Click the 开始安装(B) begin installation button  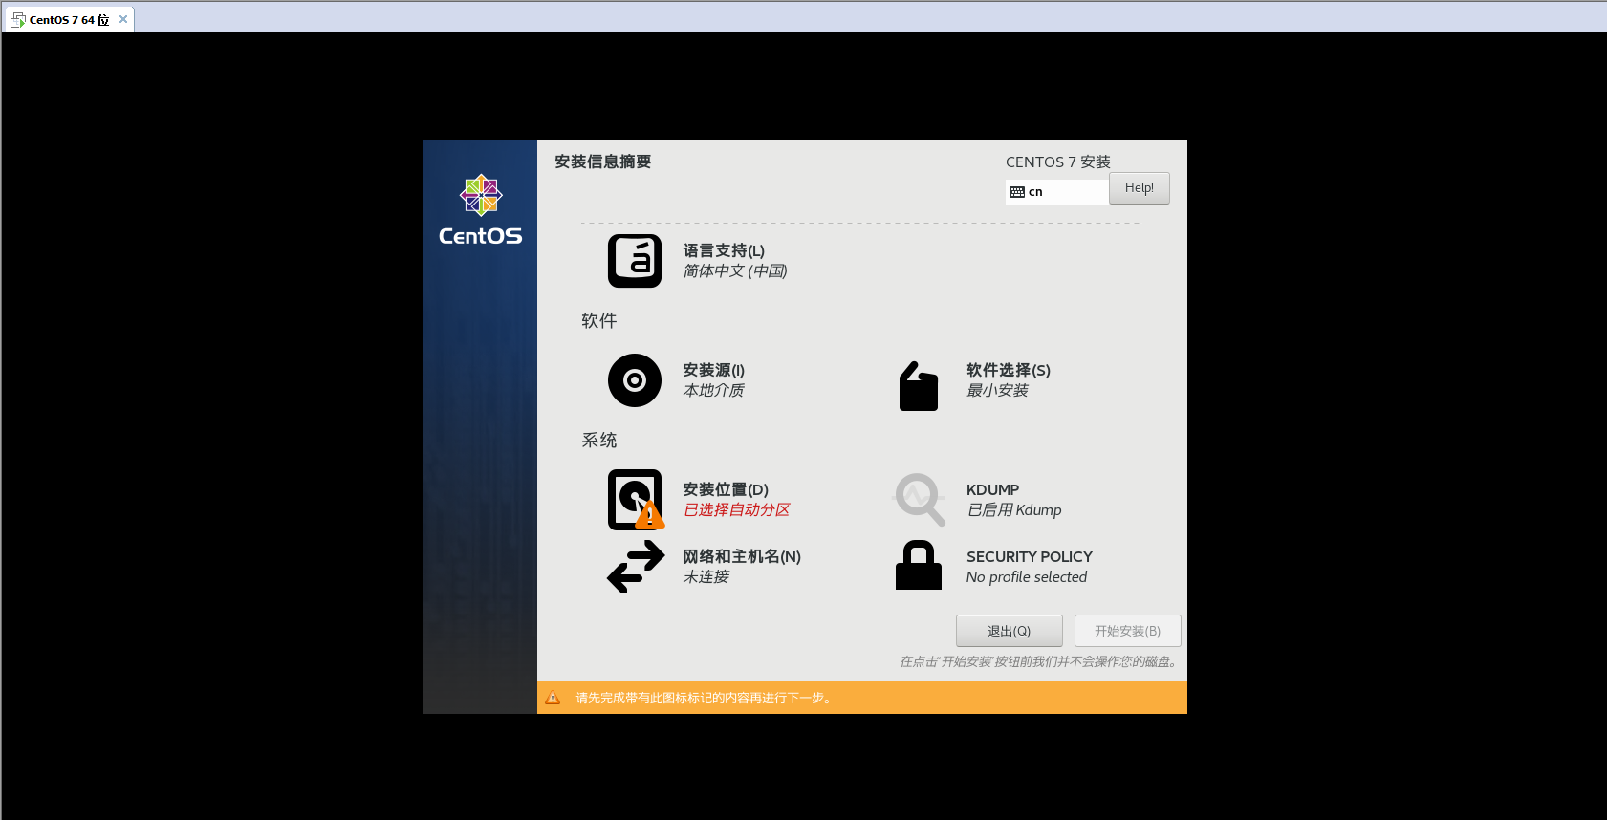pos(1128,631)
